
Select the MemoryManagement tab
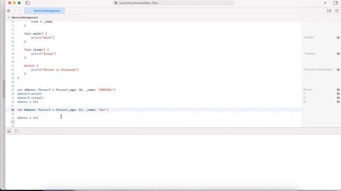(45, 11)
